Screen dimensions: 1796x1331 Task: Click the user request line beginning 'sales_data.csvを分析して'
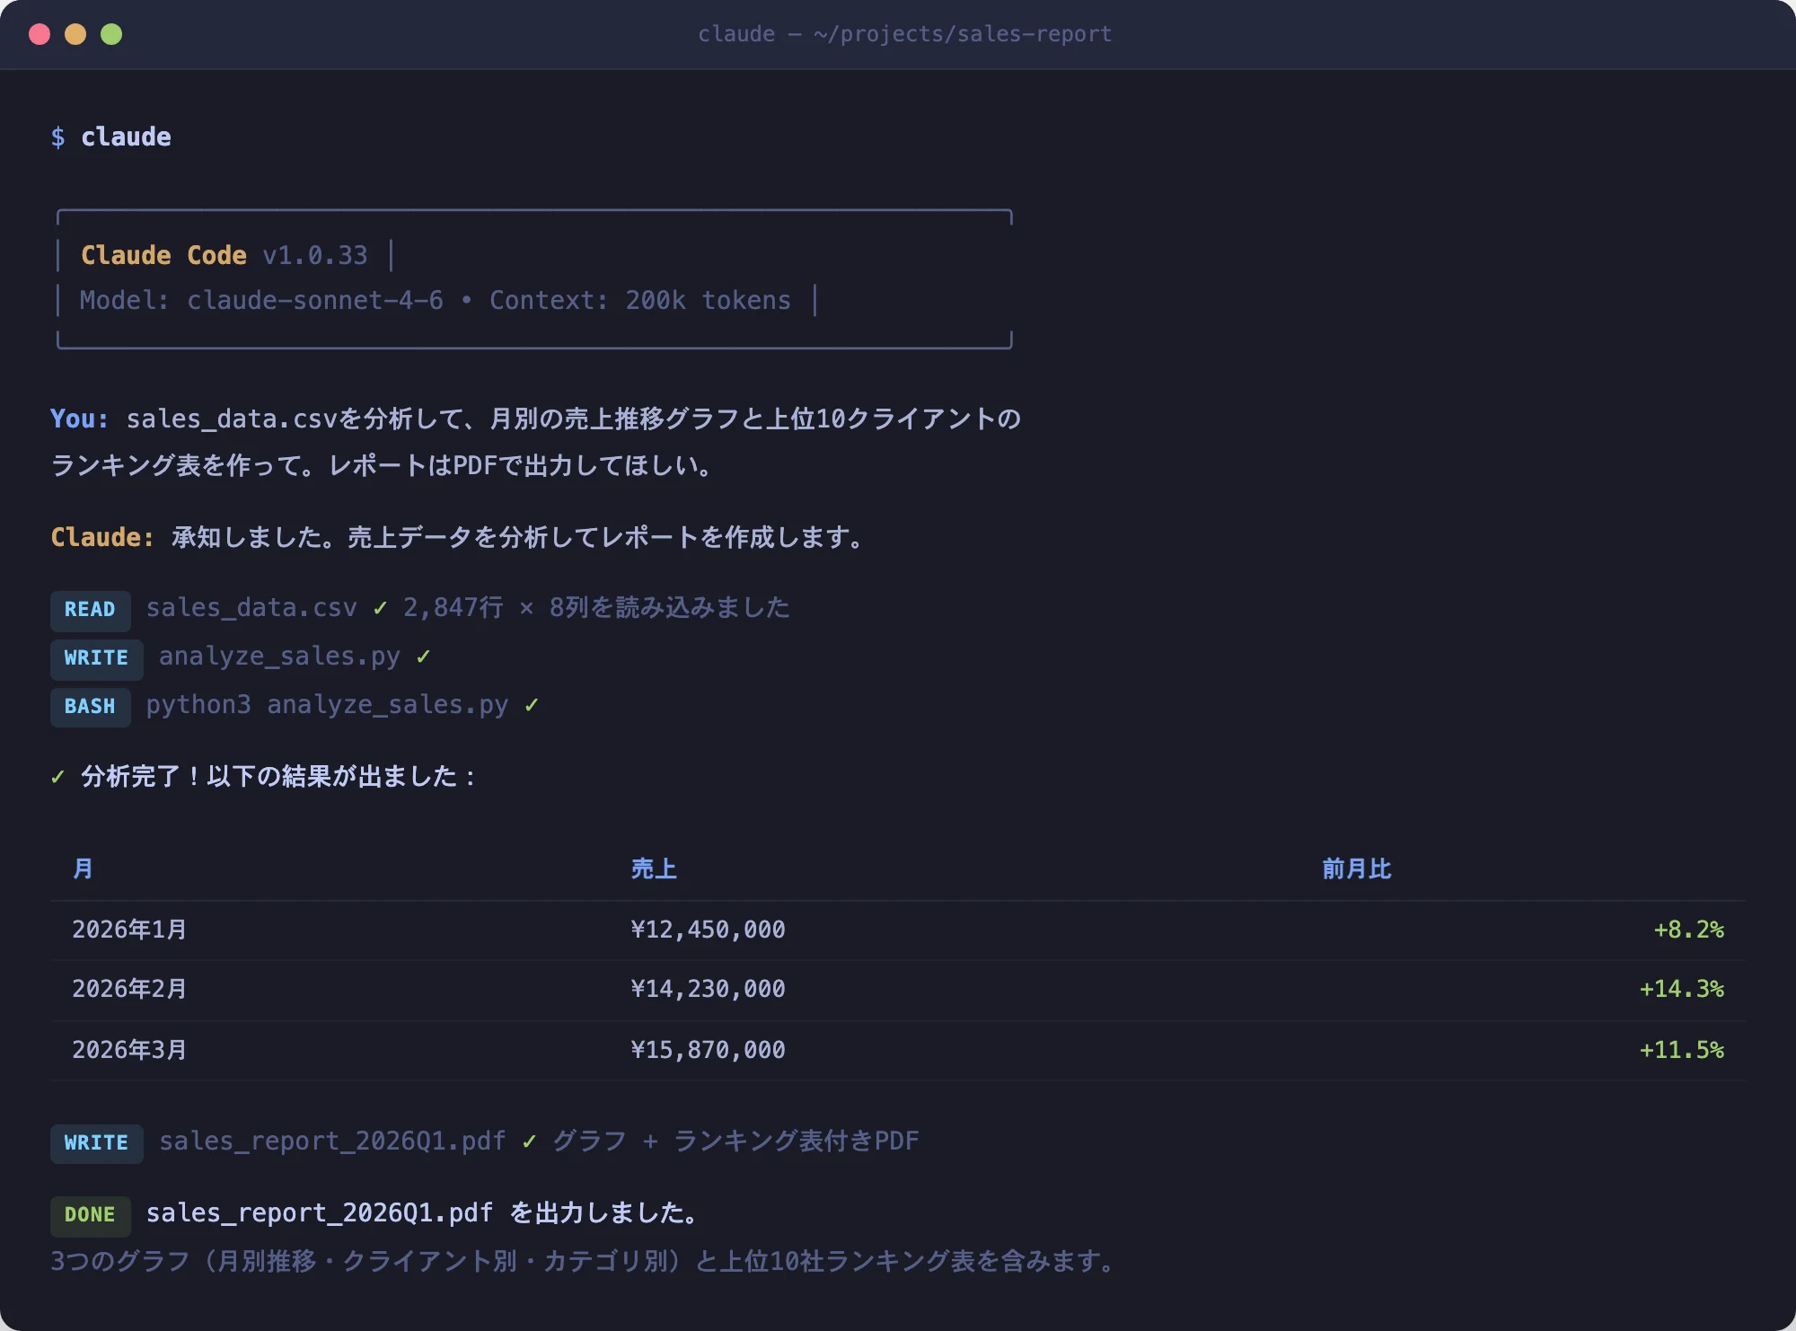point(573,419)
